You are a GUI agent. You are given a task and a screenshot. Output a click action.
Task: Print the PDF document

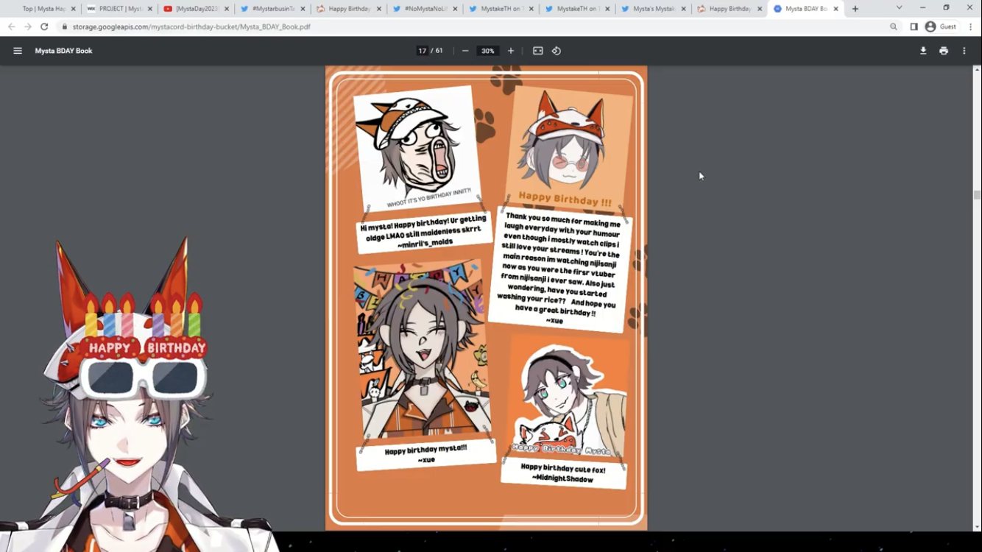point(944,51)
